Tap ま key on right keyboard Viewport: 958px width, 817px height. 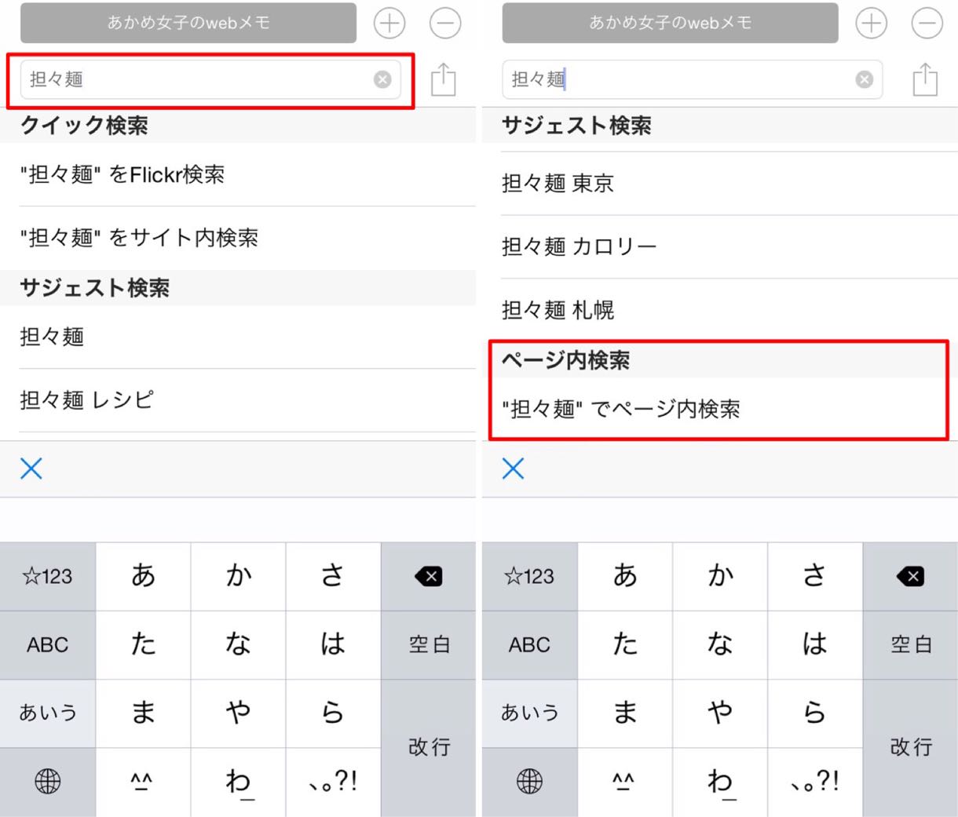625,713
